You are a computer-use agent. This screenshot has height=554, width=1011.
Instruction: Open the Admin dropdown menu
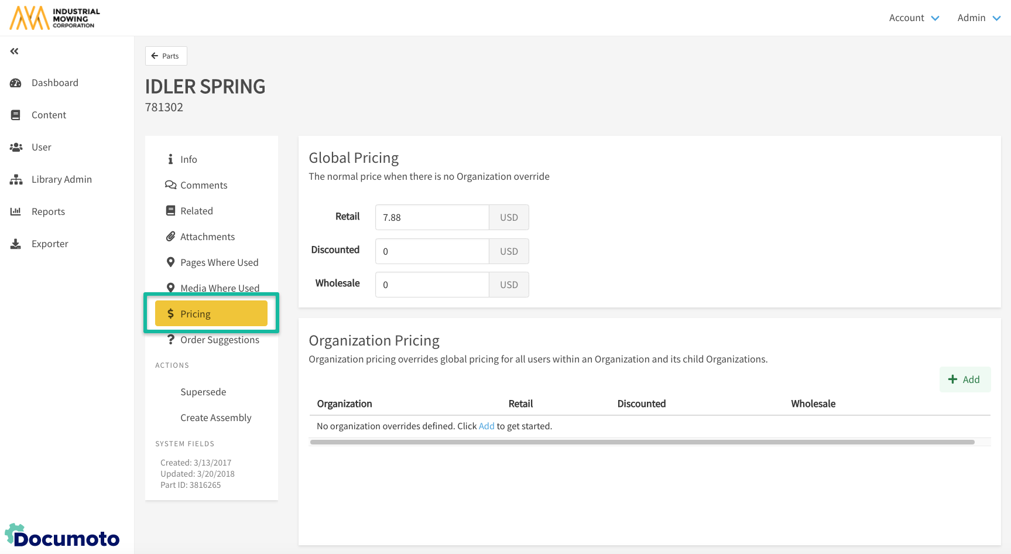(978, 18)
